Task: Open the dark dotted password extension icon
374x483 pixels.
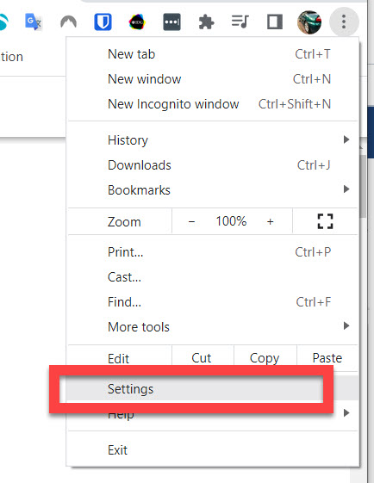Action: 171,22
